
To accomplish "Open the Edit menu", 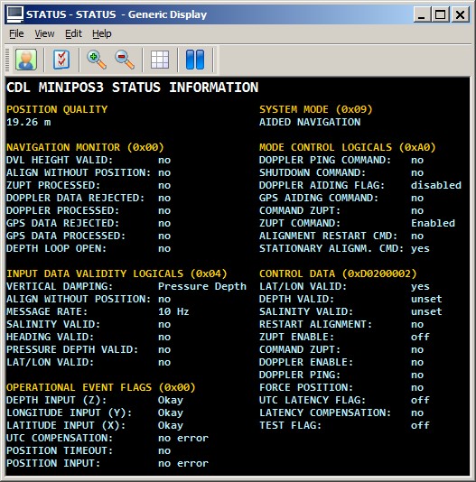I will (x=73, y=33).
